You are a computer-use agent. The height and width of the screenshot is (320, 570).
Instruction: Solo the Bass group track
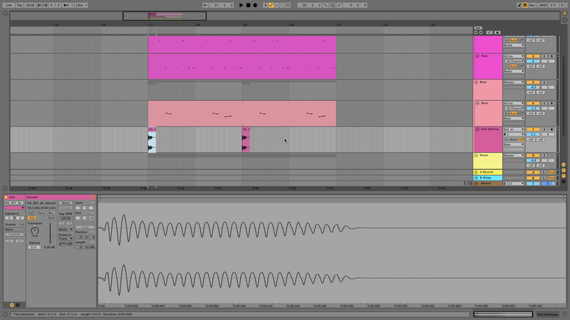coord(544,82)
